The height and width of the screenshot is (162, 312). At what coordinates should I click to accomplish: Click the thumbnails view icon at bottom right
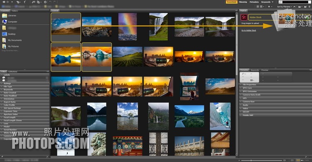point(298,160)
